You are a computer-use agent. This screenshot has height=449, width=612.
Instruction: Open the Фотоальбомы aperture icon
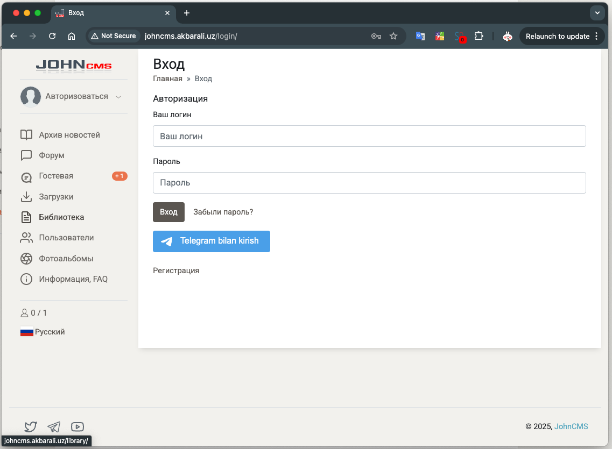tap(26, 259)
